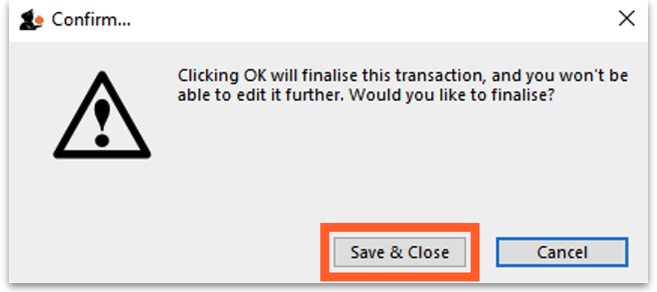
Task: Click the warning triangle icon
Action: point(101,115)
